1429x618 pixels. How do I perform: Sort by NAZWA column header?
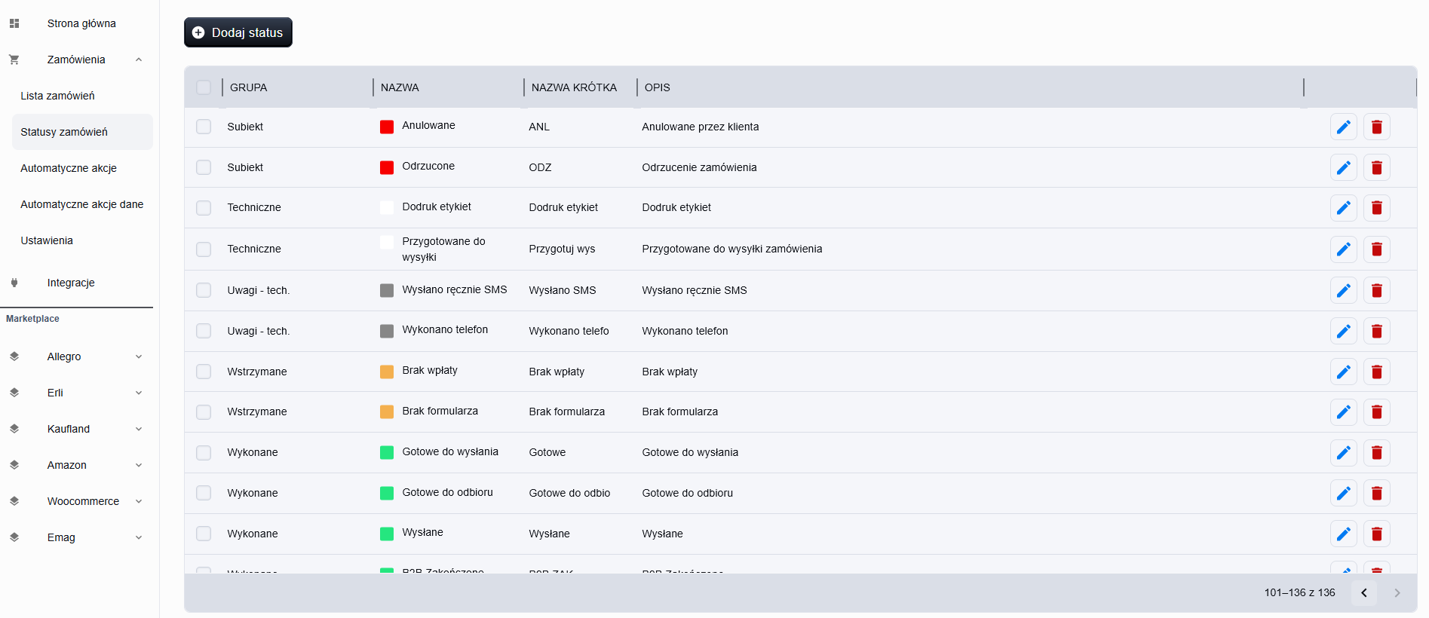tap(400, 87)
